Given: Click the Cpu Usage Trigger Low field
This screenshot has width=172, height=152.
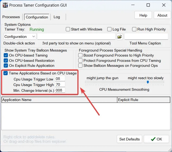Looking at the screenshot, I should click(x=60, y=79).
